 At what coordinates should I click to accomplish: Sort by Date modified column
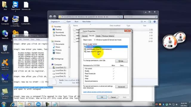[x=115, y=26]
